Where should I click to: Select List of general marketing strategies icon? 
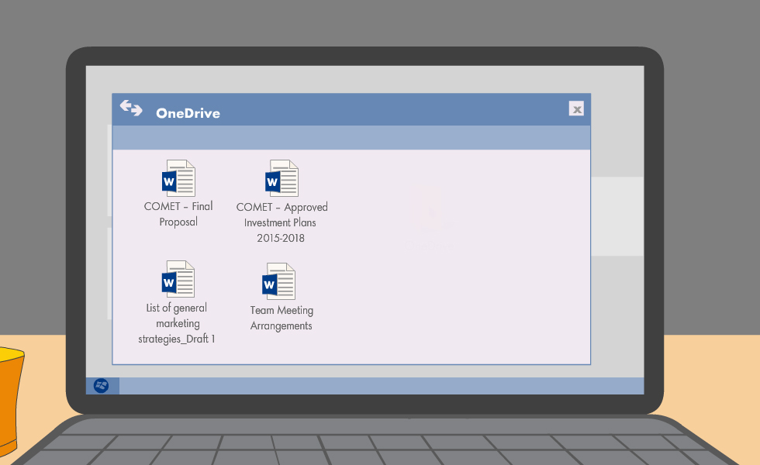pyautogui.click(x=178, y=279)
